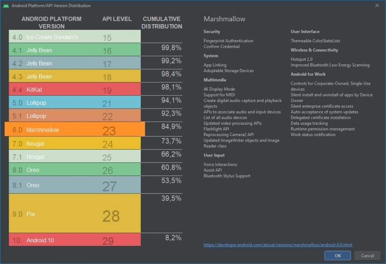Dismiss the dialog with Cancel

[367, 255]
